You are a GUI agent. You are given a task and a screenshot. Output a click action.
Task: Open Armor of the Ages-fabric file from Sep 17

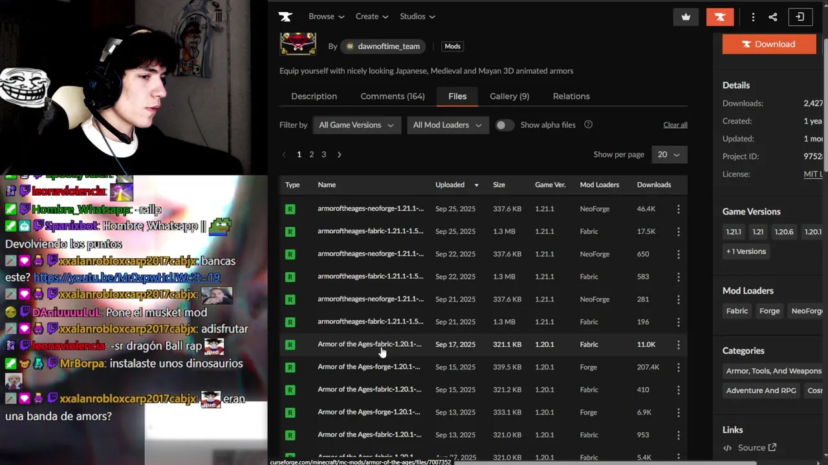pyautogui.click(x=369, y=344)
